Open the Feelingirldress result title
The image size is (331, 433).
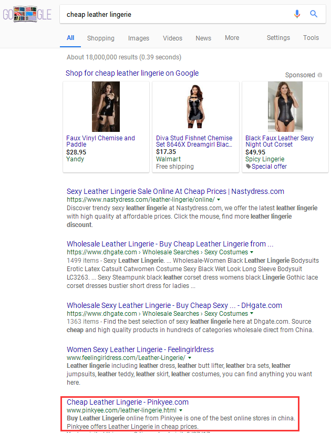pos(140,349)
